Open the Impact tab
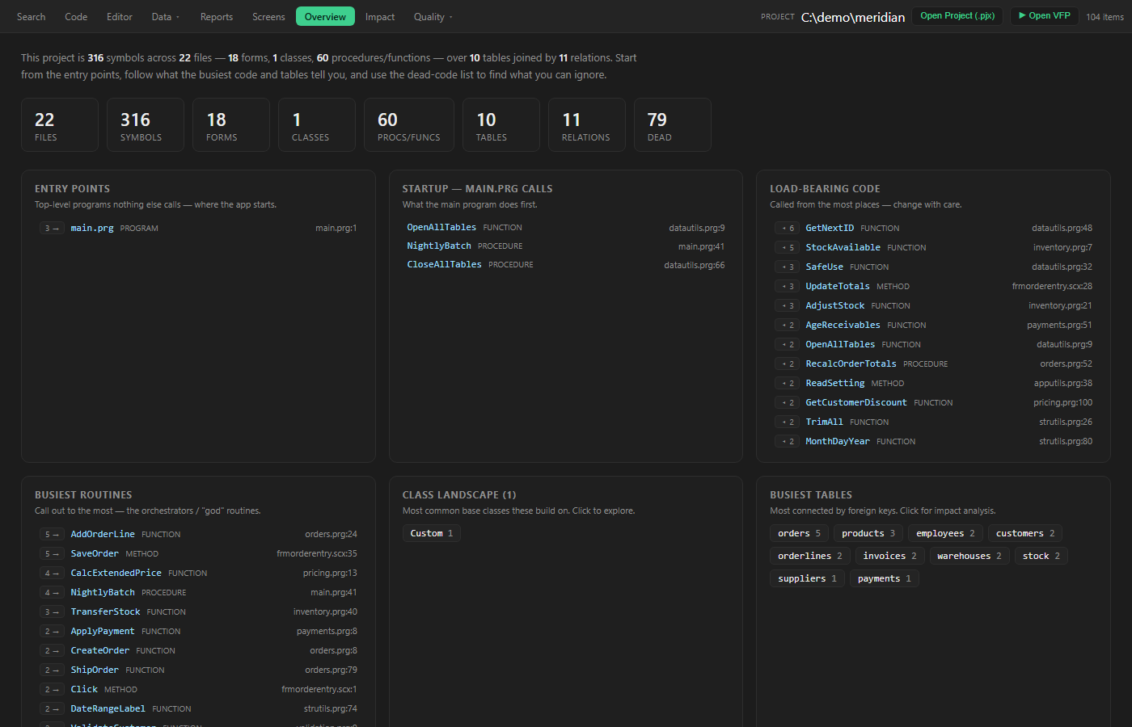This screenshot has height=727, width=1132. [x=380, y=16]
